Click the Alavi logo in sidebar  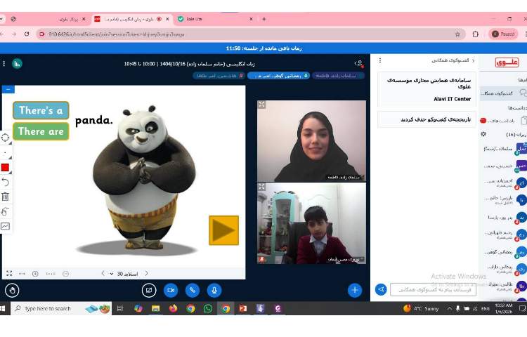point(507,62)
